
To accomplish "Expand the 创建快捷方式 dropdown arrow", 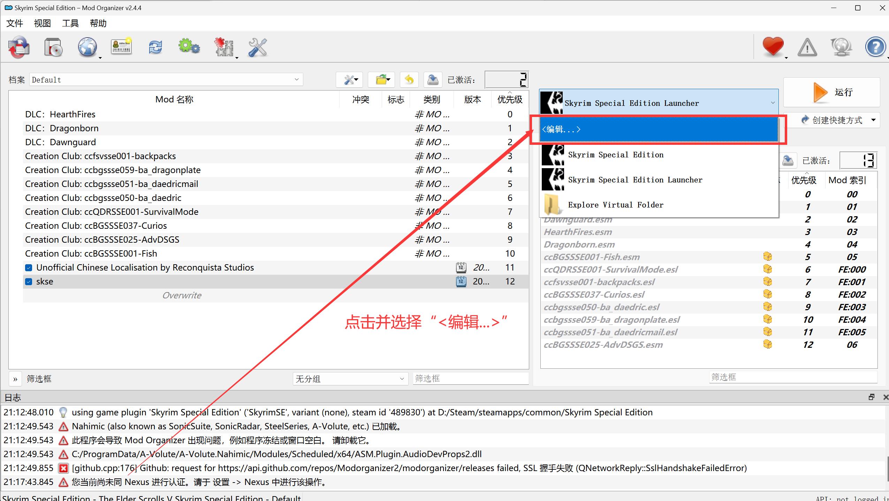I will click(x=873, y=120).
